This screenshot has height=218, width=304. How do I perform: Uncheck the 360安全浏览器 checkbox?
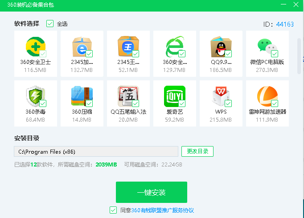tap(182, 54)
